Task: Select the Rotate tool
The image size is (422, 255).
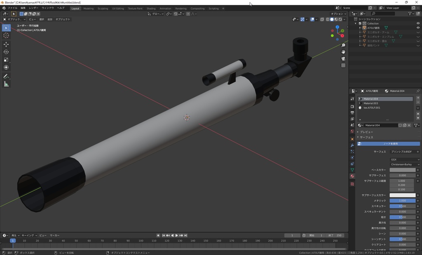Action: 6,52
